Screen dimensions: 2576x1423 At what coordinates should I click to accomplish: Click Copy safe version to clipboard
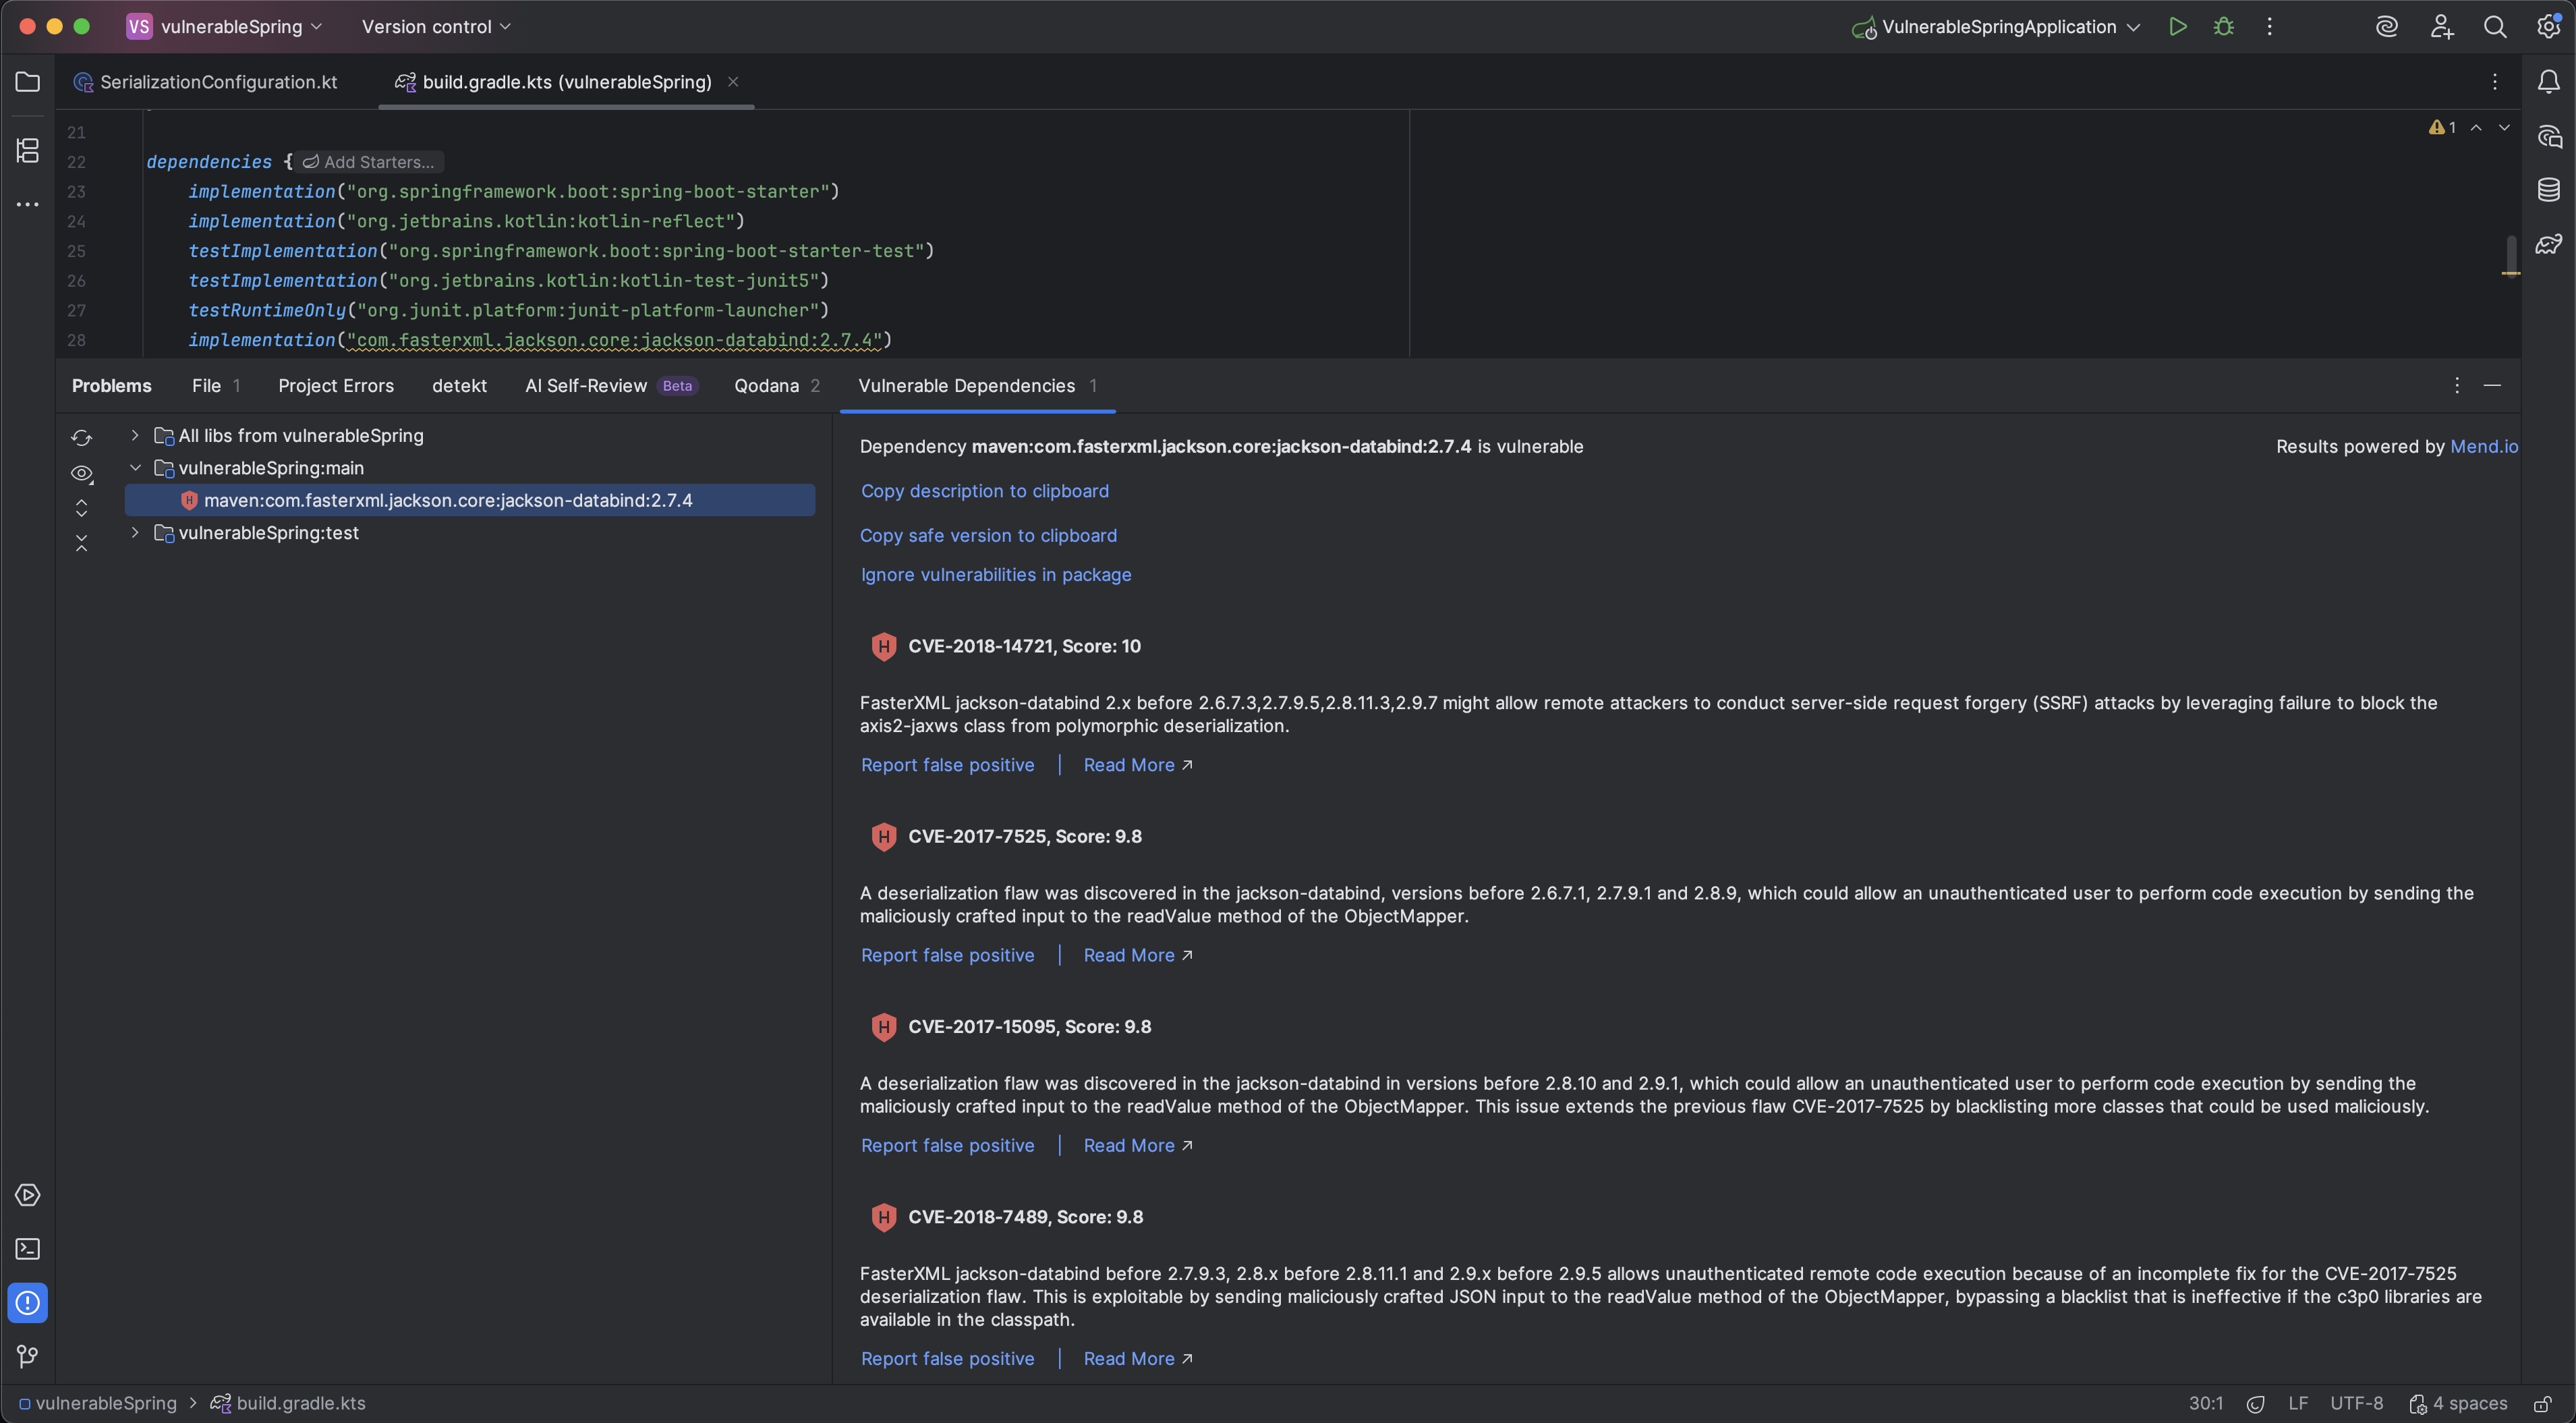(988, 536)
